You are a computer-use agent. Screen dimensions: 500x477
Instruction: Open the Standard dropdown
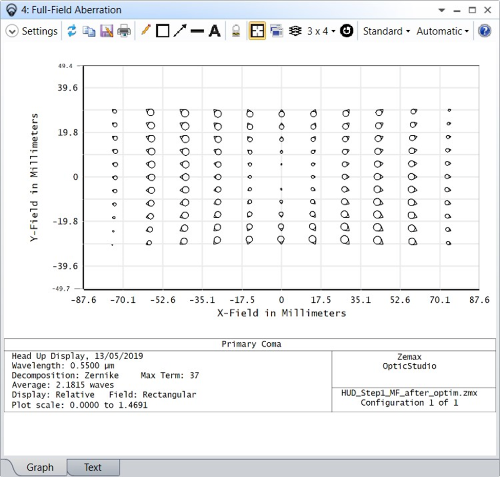(x=386, y=31)
